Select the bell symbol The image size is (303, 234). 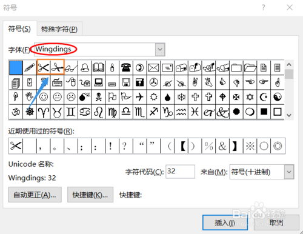tap(85, 68)
